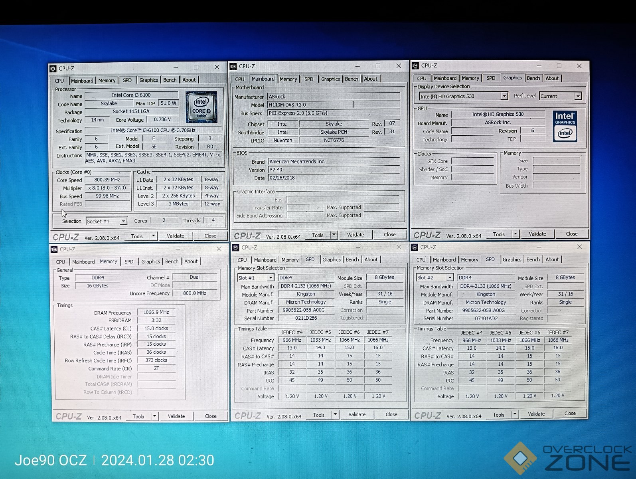Expand Tools arrow in the Mainboard window

click(x=334, y=235)
